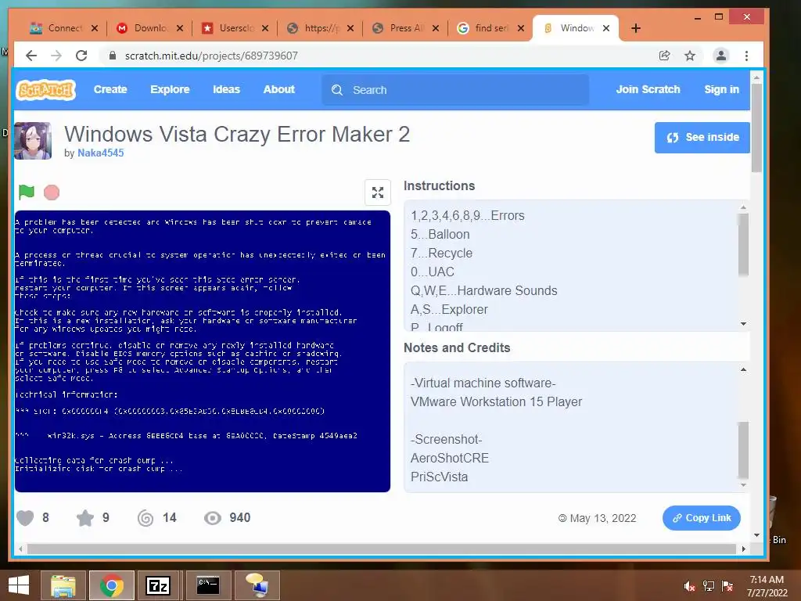801x601 pixels.
Task: Click the Copy Link button
Action: click(x=702, y=518)
